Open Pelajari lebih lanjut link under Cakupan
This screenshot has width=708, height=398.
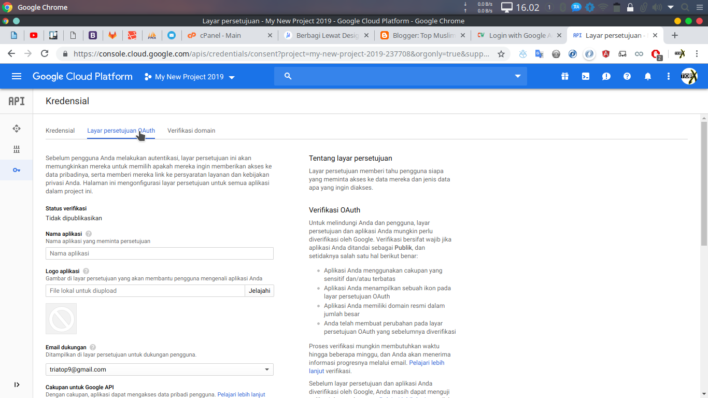[x=241, y=394]
